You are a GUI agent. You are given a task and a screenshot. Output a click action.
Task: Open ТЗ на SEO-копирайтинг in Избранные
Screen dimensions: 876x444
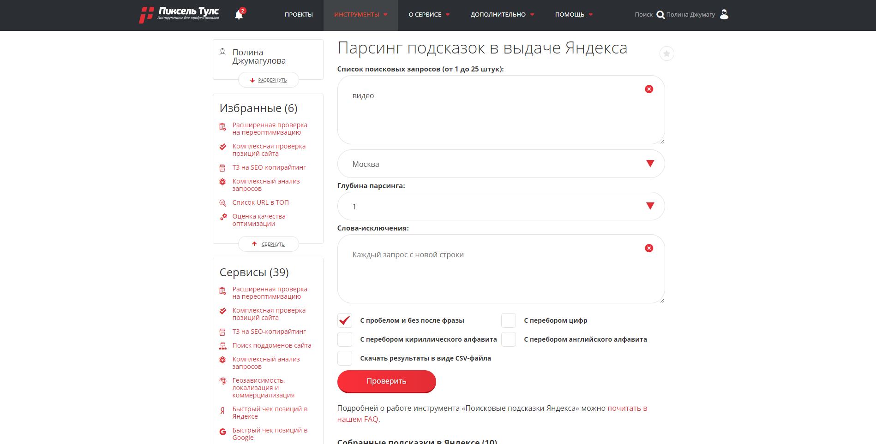[269, 167]
